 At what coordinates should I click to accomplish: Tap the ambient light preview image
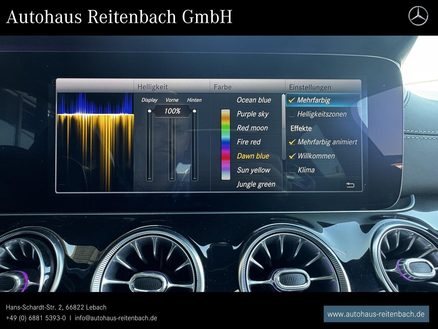[95, 142]
